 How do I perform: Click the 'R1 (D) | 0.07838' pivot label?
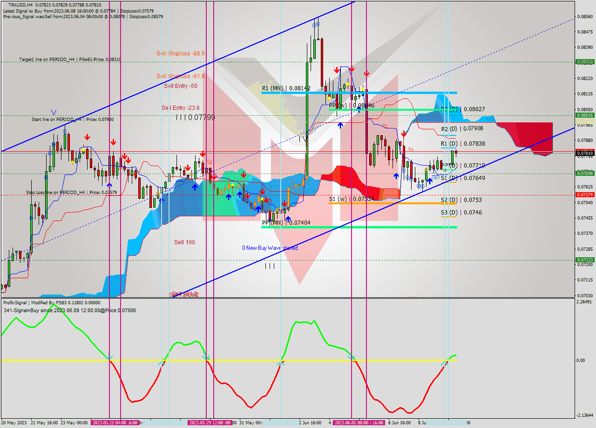point(463,144)
